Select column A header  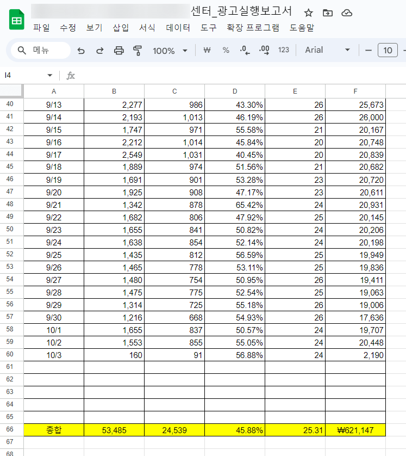(54, 91)
